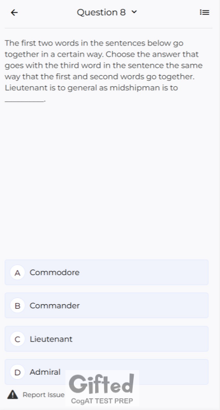Image resolution: width=220 pixels, height=410 pixels.
Task: Expand the chevron next to Question 8
Action: coord(134,12)
